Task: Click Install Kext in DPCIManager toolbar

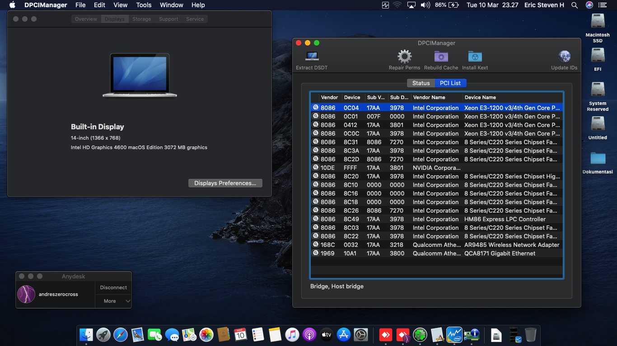Action: tap(475, 57)
